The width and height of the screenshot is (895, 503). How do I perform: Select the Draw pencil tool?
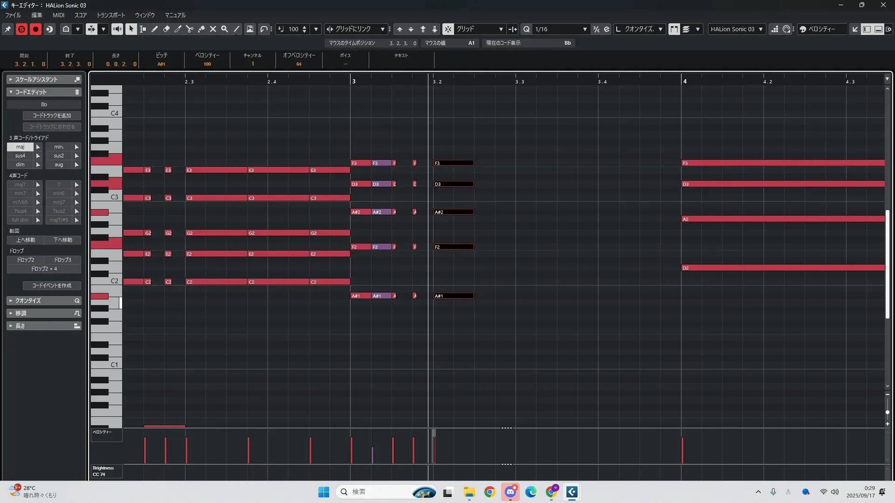[155, 29]
